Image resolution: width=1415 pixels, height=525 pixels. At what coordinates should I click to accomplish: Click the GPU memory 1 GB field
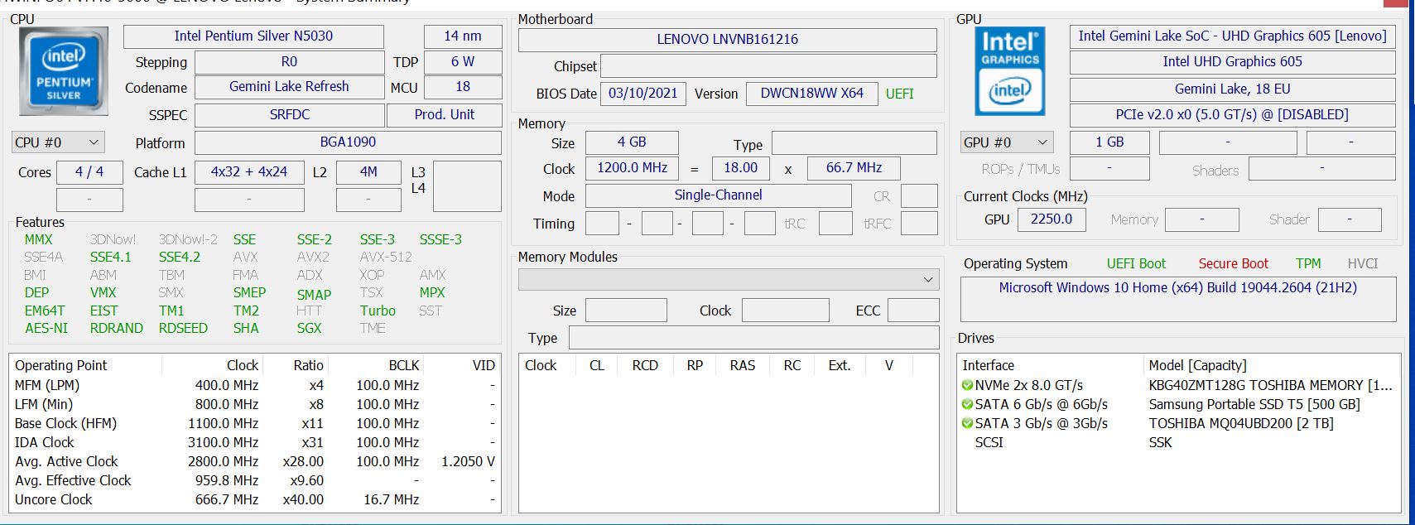click(1109, 142)
